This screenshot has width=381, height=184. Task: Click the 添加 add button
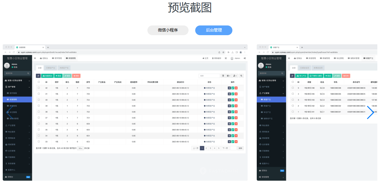pyautogui.click(x=58, y=75)
